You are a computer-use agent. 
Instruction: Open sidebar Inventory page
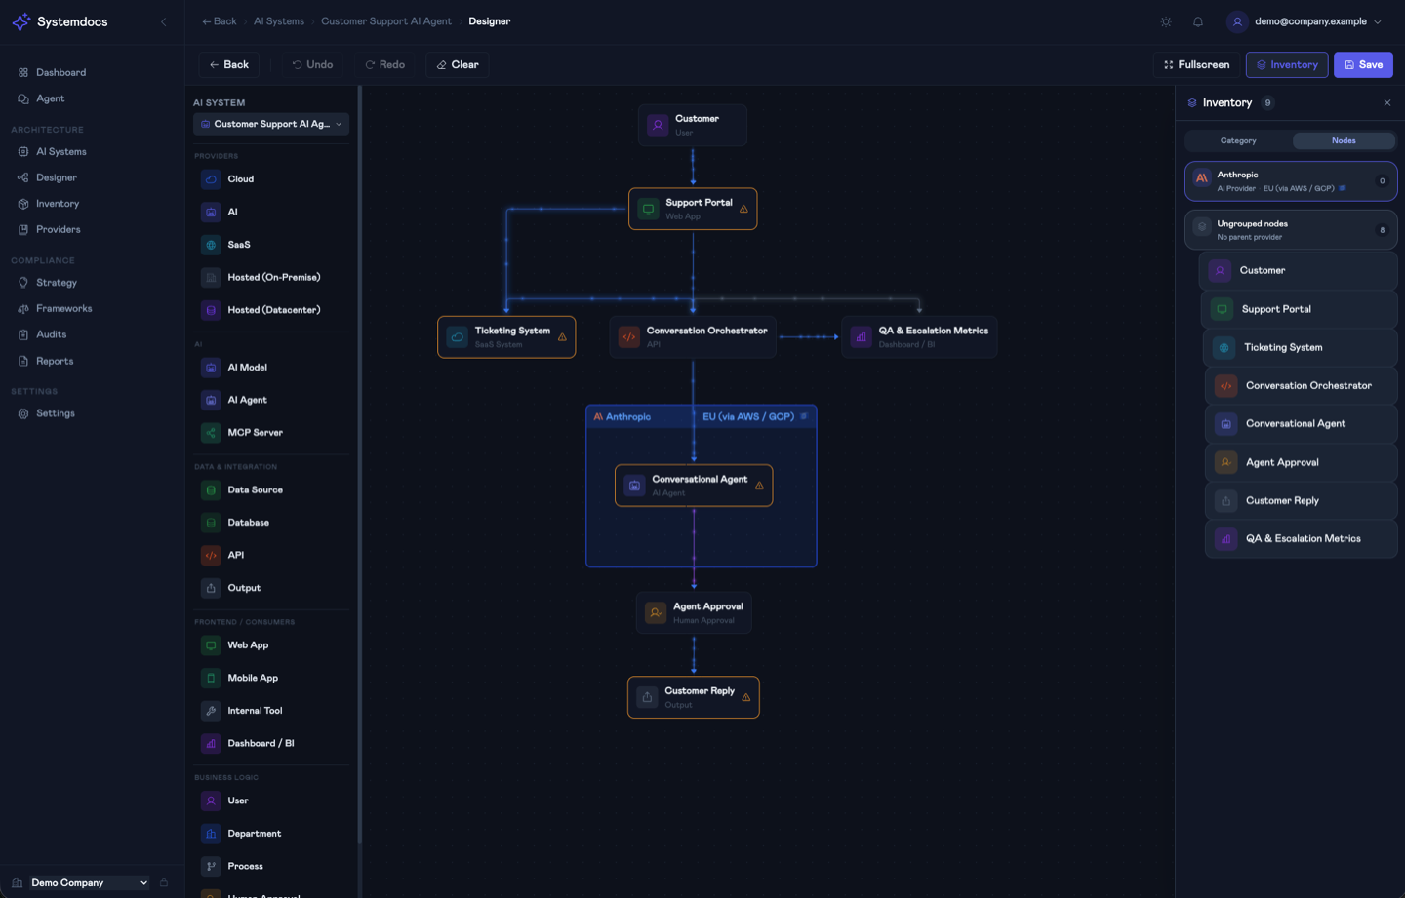pos(57,204)
